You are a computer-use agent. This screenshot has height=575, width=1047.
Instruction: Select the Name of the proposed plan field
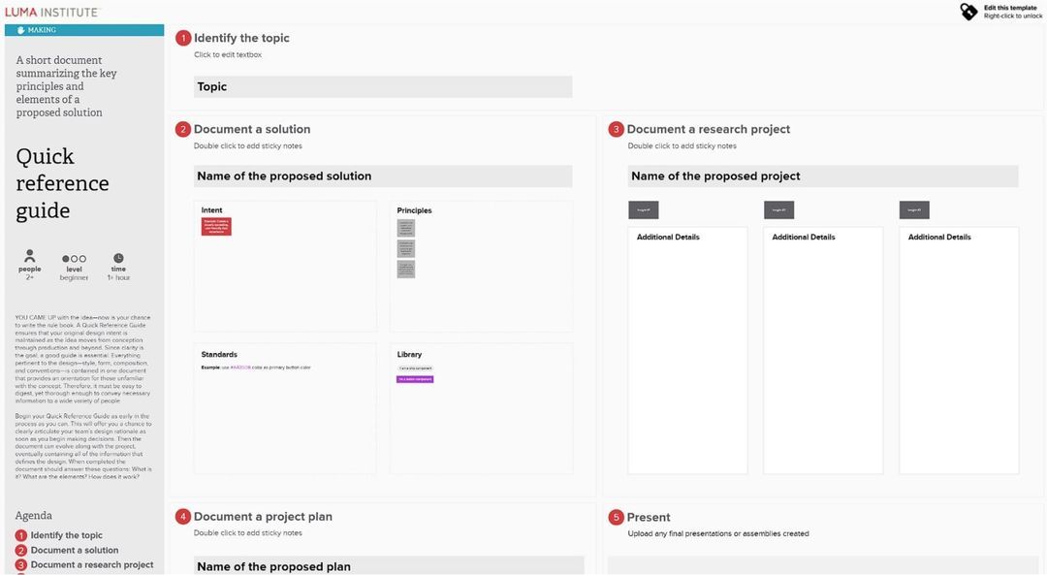[x=389, y=565]
